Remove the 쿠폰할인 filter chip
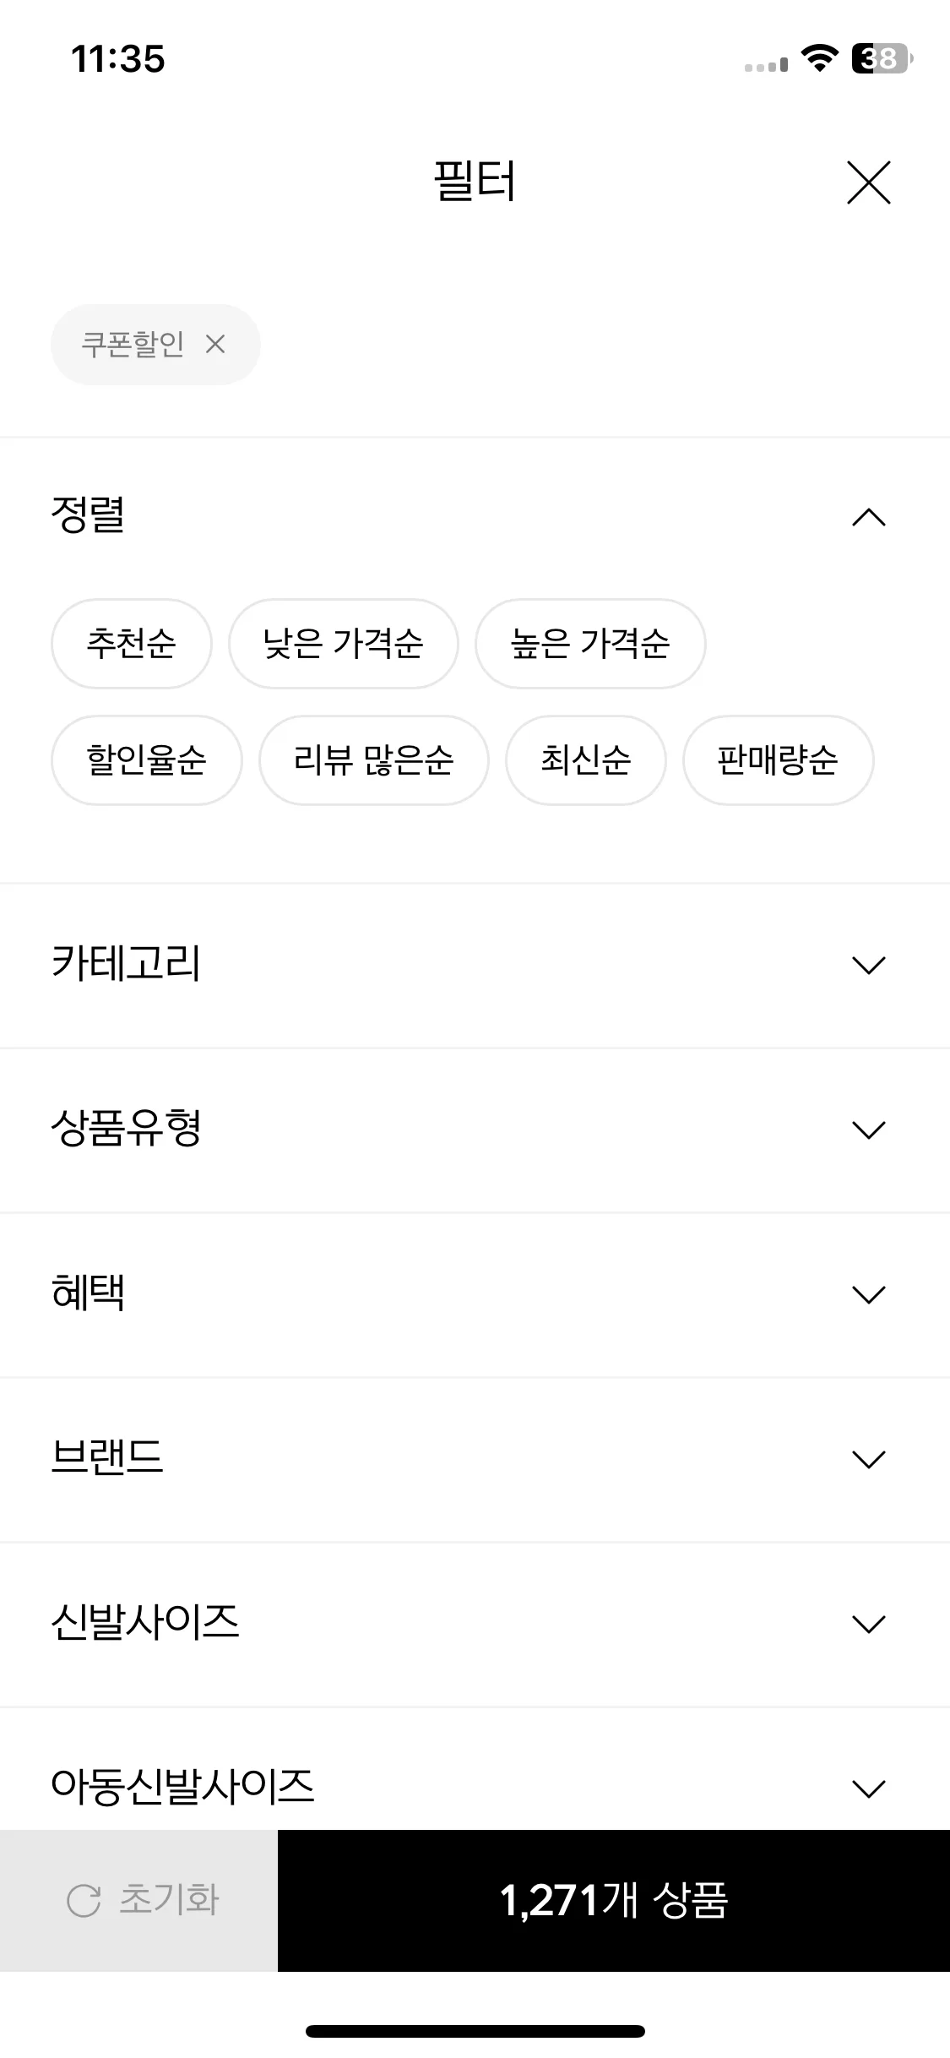The width and height of the screenshot is (950, 2058). tap(215, 345)
